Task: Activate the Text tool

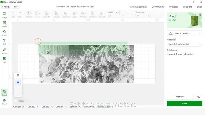Action: pyautogui.click(x=4, y=42)
